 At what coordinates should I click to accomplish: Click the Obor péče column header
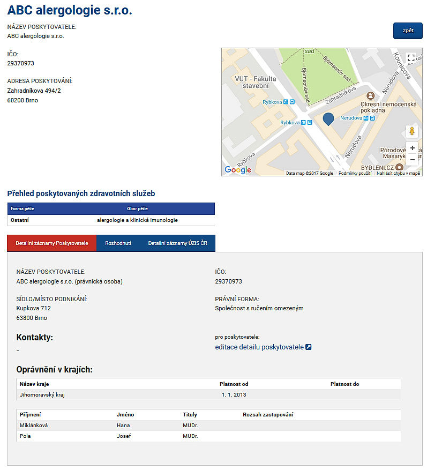point(137,208)
